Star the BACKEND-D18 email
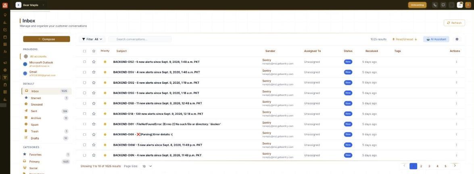Screen dimensions: 474x174 (94, 114)
